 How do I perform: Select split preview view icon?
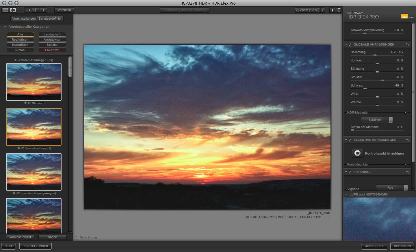coord(35,10)
